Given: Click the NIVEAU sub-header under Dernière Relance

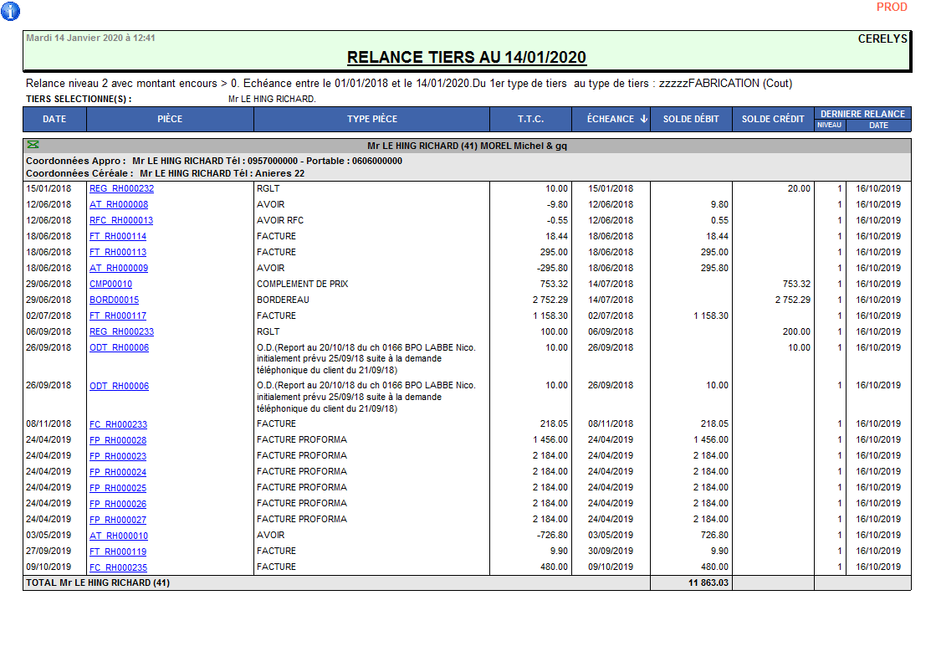Looking at the screenshot, I should pos(830,125).
